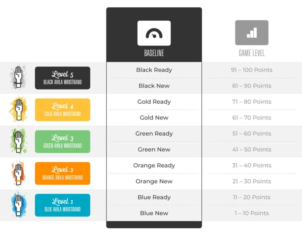Choose the Level 3 Green Avila Wristband badge

(63, 141)
